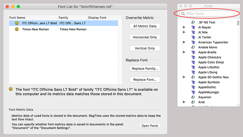Viewport: 243px width, 137px height.
Task: Click the Aquarion font icon
Action: tap(193, 97)
